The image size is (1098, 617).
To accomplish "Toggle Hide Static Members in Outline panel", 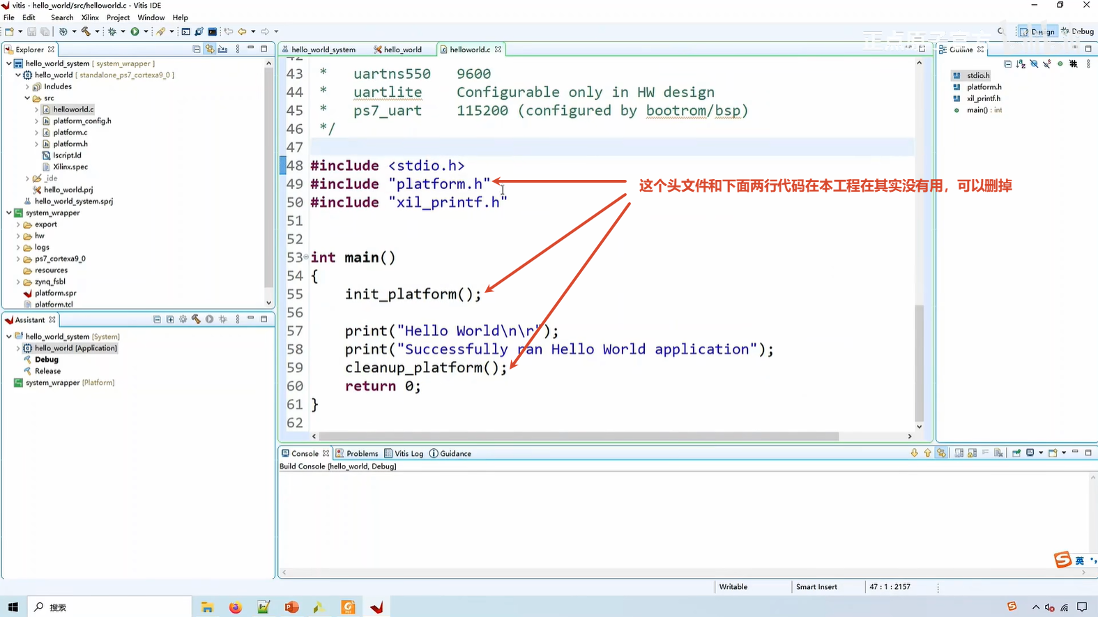I will 1047,64.
